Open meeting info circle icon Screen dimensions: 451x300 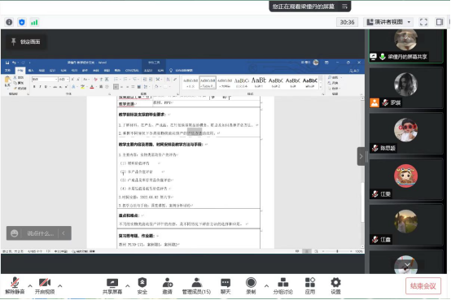(9, 22)
